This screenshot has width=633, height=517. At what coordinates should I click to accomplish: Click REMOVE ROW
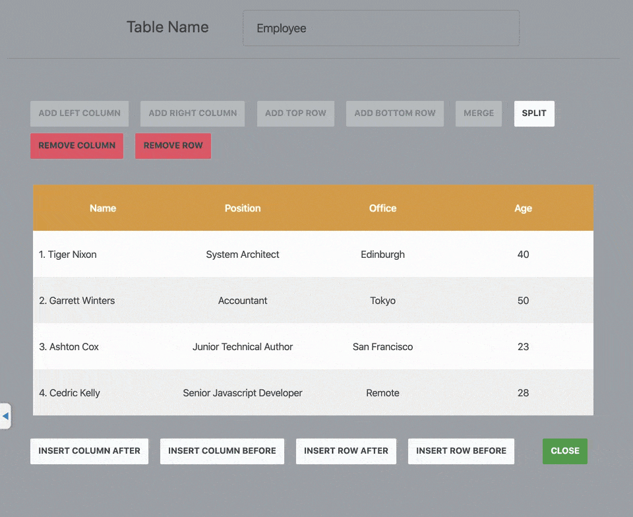pyautogui.click(x=173, y=146)
